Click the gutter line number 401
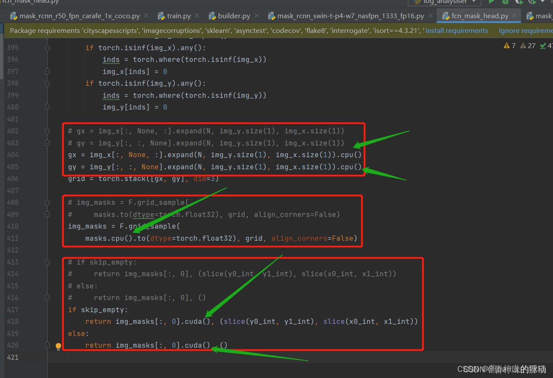Viewport: 553px width, 378px height. pos(13,119)
